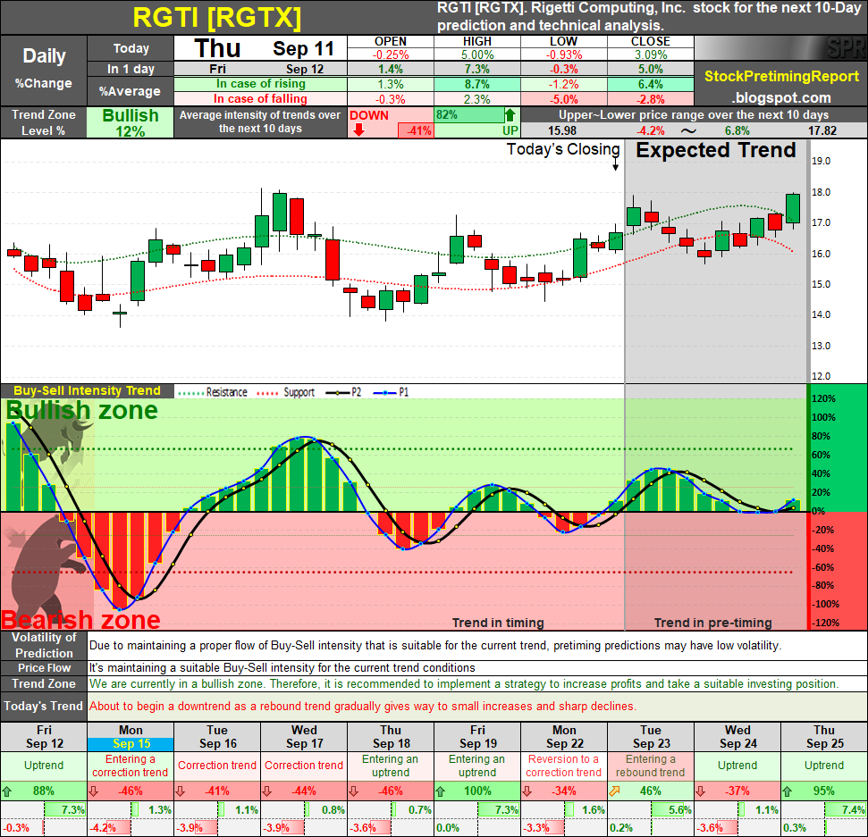
Task: Click the red down arrow beside -37%
Action: (x=701, y=791)
